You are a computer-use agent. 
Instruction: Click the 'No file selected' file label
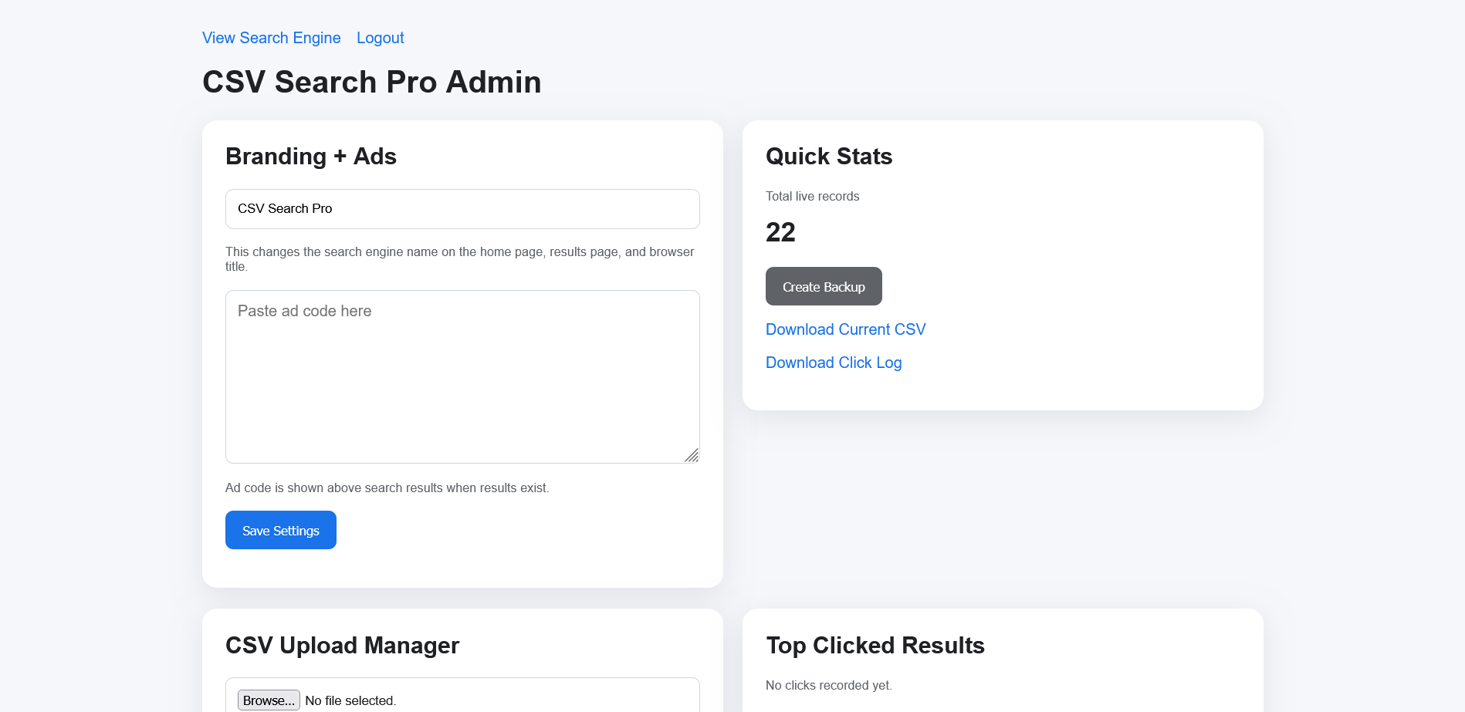point(350,700)
